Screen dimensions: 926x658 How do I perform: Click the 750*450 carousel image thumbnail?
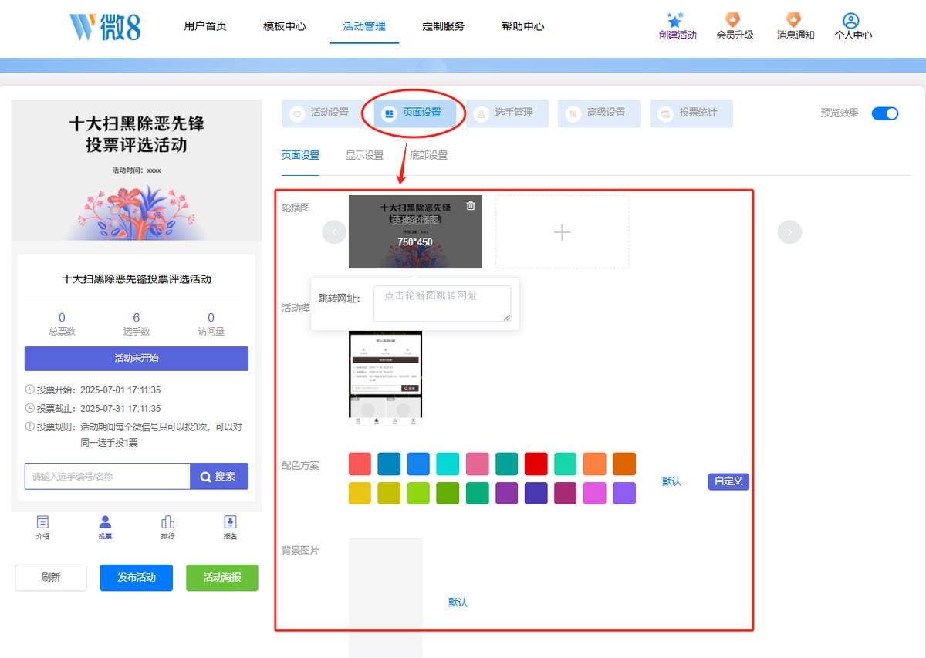[x=415, y=231]
